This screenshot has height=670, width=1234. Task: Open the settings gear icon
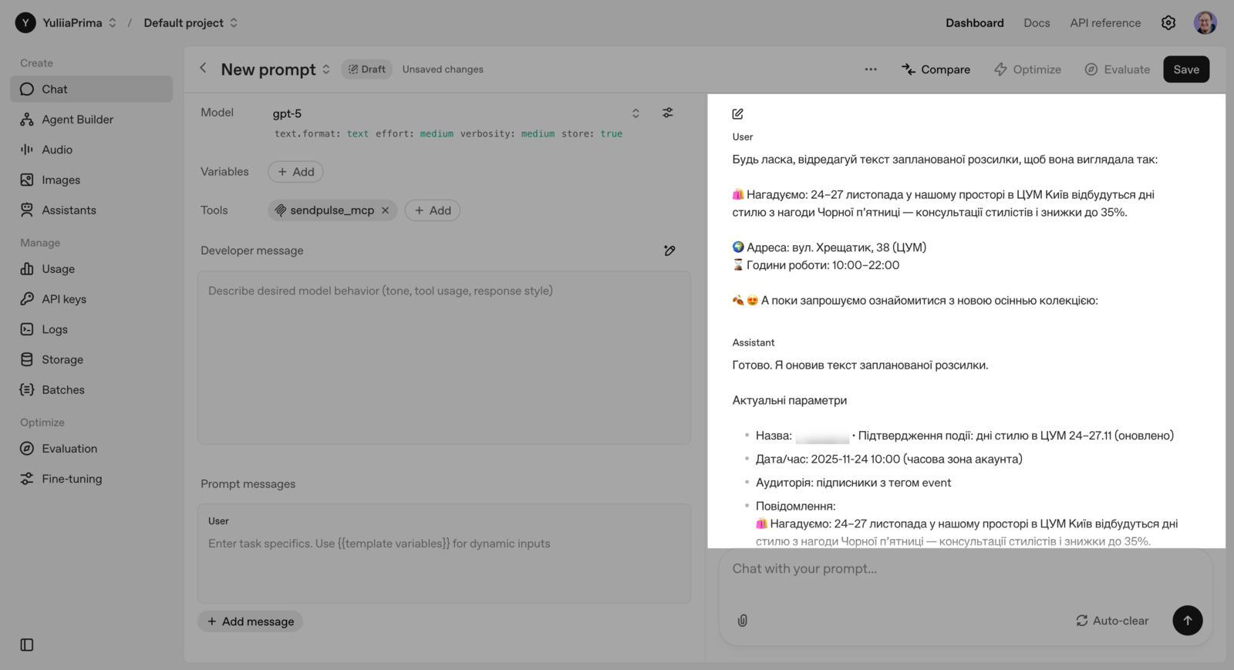click(1168, 23)
